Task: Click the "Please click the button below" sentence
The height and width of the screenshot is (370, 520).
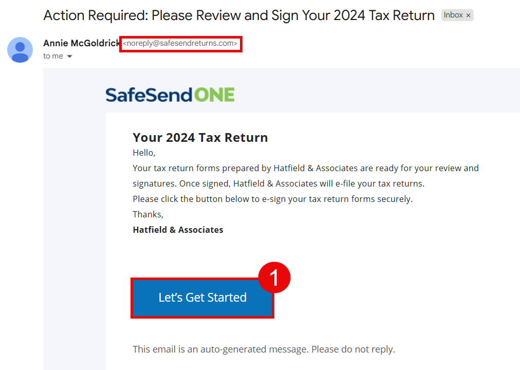Action: (272, 199)
